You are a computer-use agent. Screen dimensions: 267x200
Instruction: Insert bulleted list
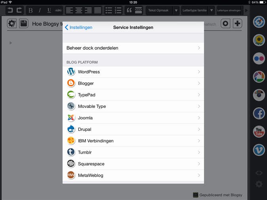pos(109,10)
